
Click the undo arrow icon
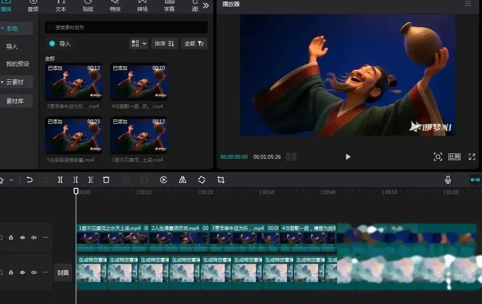30,180
